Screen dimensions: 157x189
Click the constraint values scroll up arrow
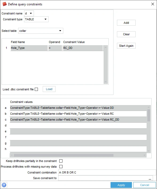(x=148, y=107)
